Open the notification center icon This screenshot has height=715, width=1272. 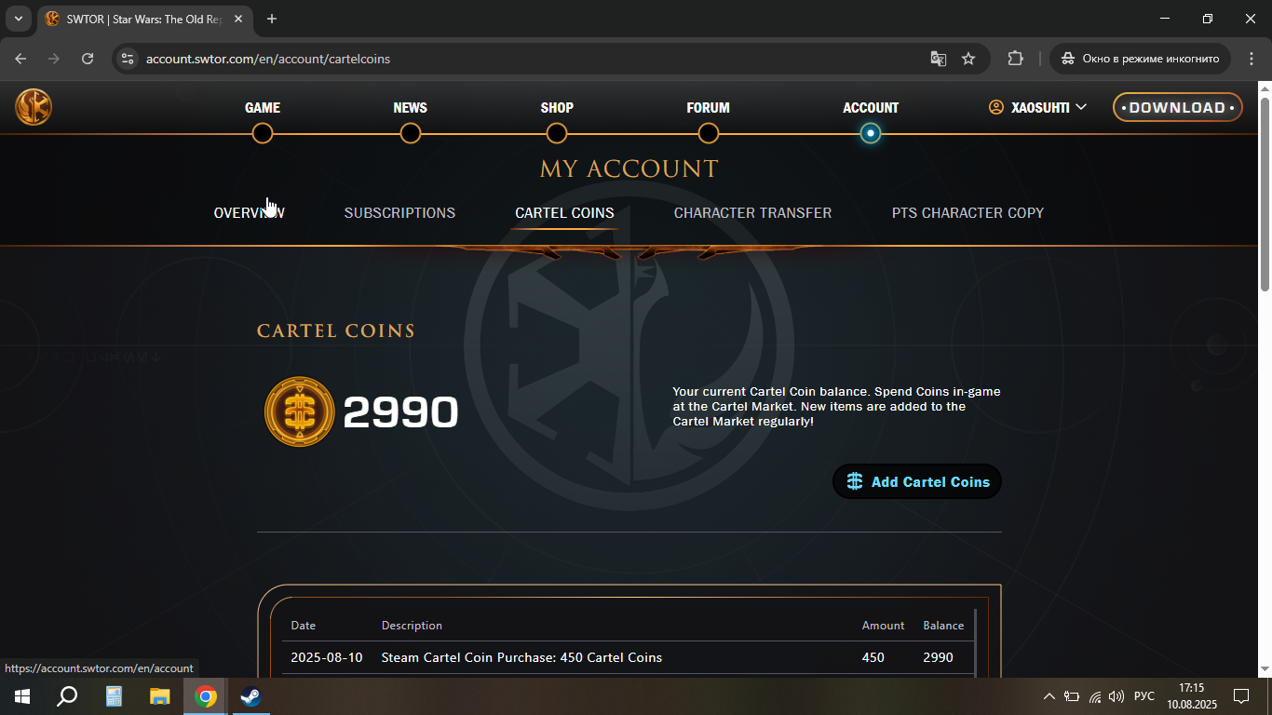coord(1241,696)
